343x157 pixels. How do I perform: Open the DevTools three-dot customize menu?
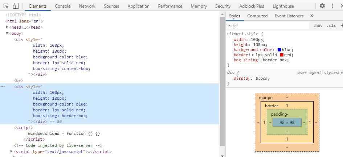(x=333, y=6)
